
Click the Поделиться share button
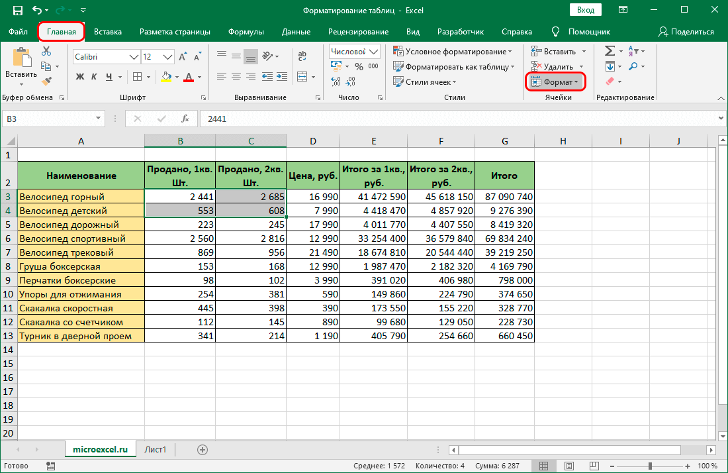[686, 32]
